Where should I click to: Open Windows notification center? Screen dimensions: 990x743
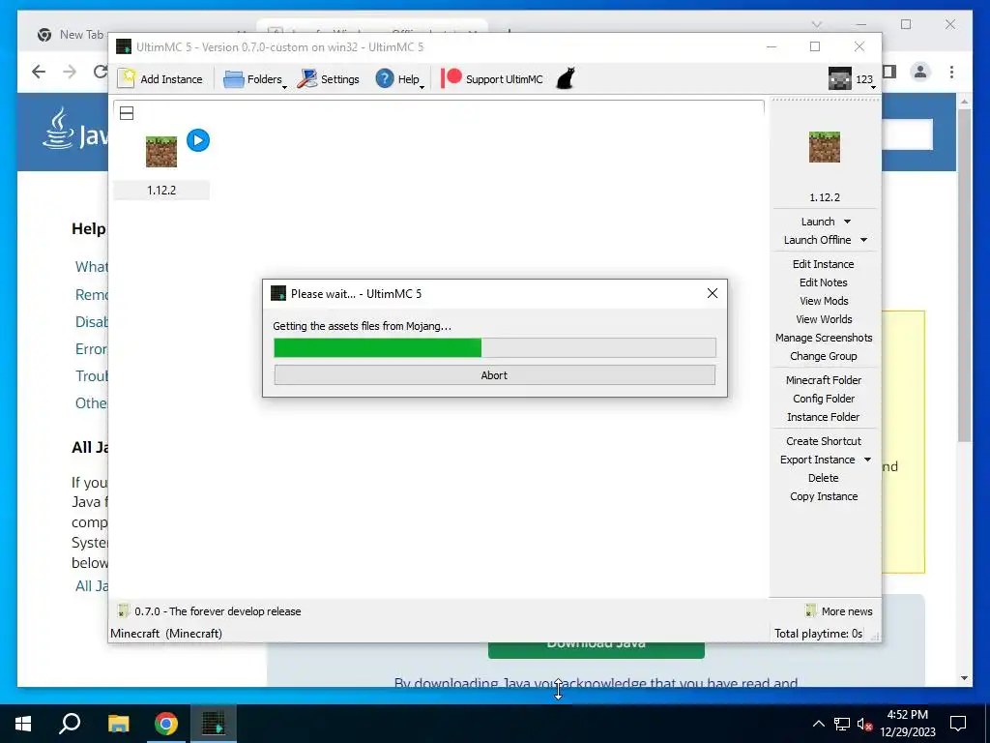(958, 724)
